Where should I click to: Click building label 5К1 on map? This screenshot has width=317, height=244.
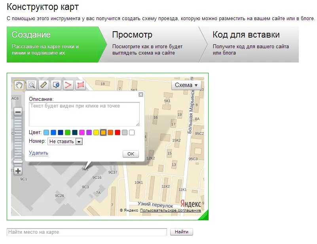pyautogui.click(x=167, y=101)
